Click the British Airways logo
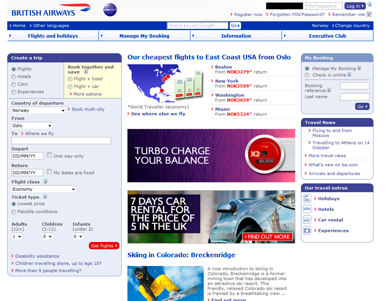 tap(51, 10)
